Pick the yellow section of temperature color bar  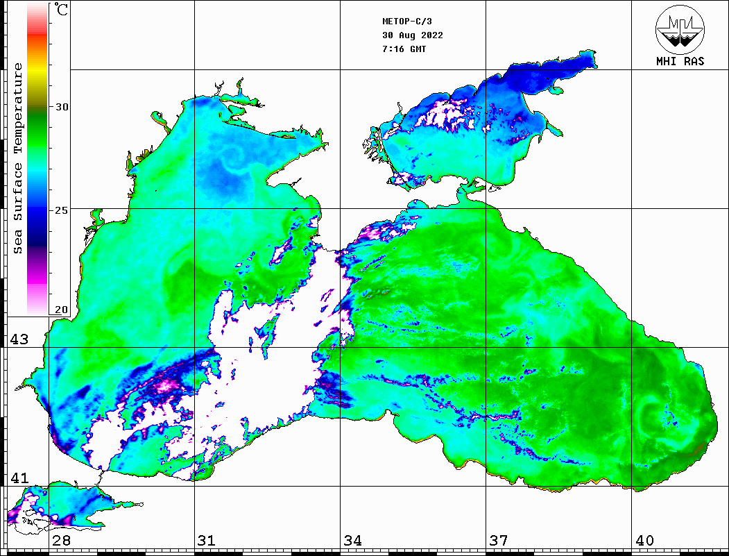tap(37, 72)
